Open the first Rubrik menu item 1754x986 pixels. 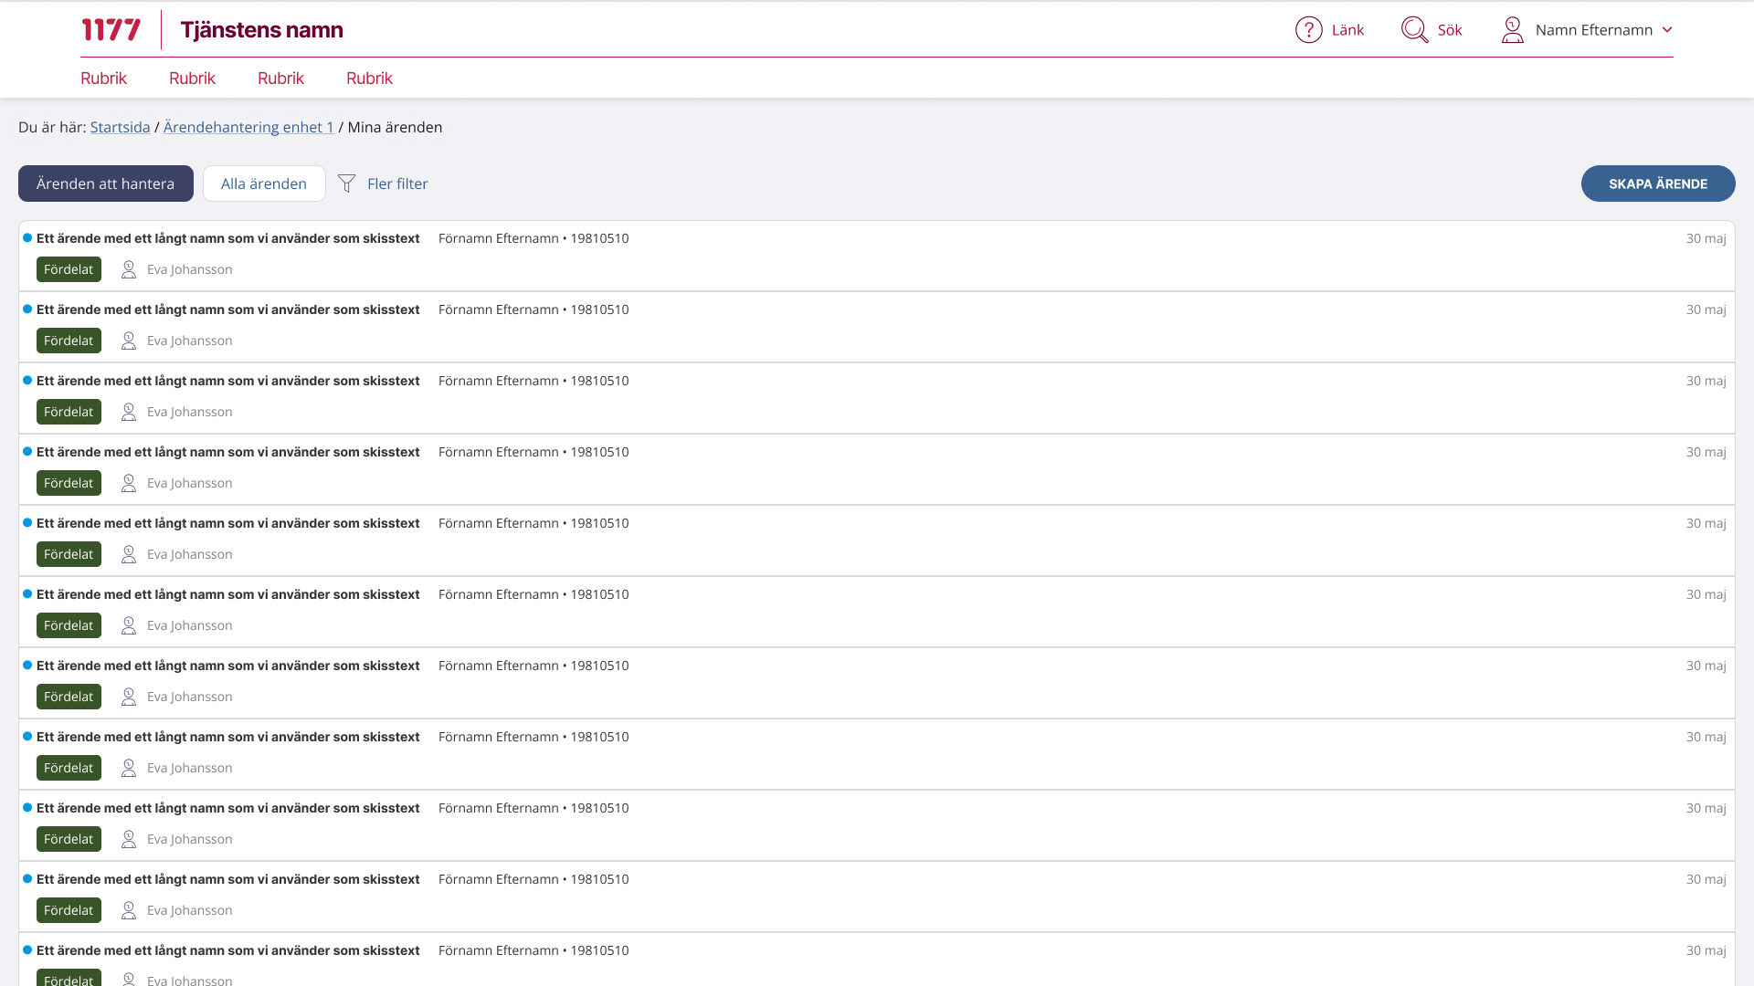point(103,79)
